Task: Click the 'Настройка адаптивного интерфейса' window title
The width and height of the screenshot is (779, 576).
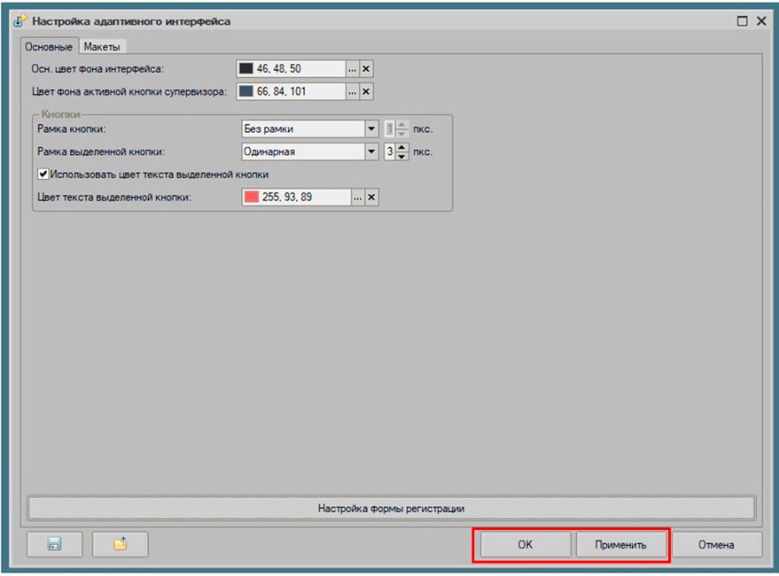Action: 132,22
